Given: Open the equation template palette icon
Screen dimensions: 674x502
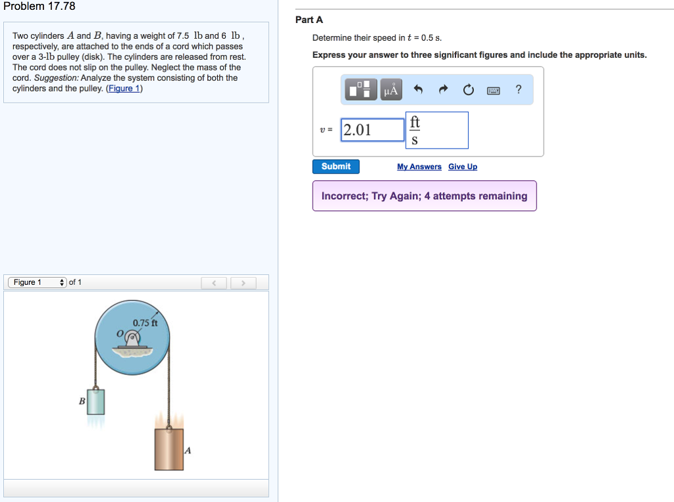Looking at the screenshot, I should [359, 89].
